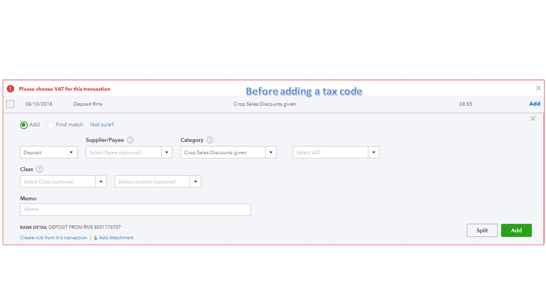Open the Select Class dropdown
This screenshot has width=546, height=307.
tap(101, 181)
